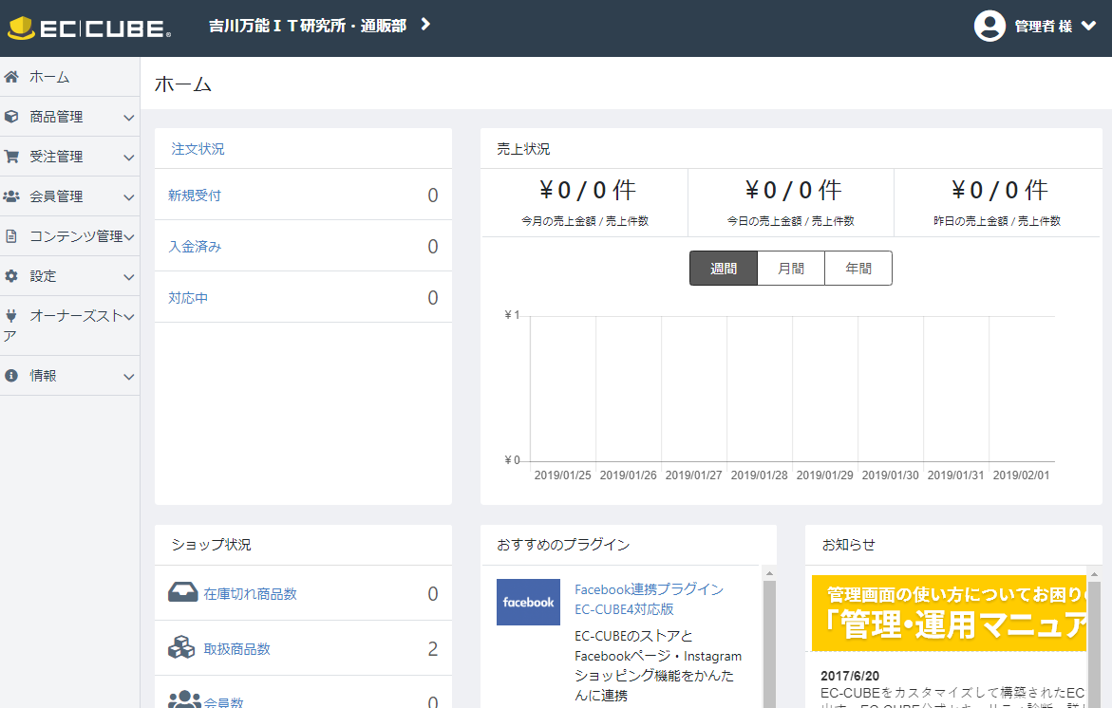1112x708 pixels.
Task: Open the 受注管理 sidebar menu
Action: click(x=56, y=157)
